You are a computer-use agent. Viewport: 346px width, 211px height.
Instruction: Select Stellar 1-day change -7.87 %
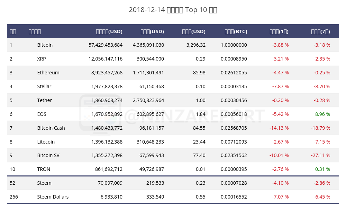point(280,86)
